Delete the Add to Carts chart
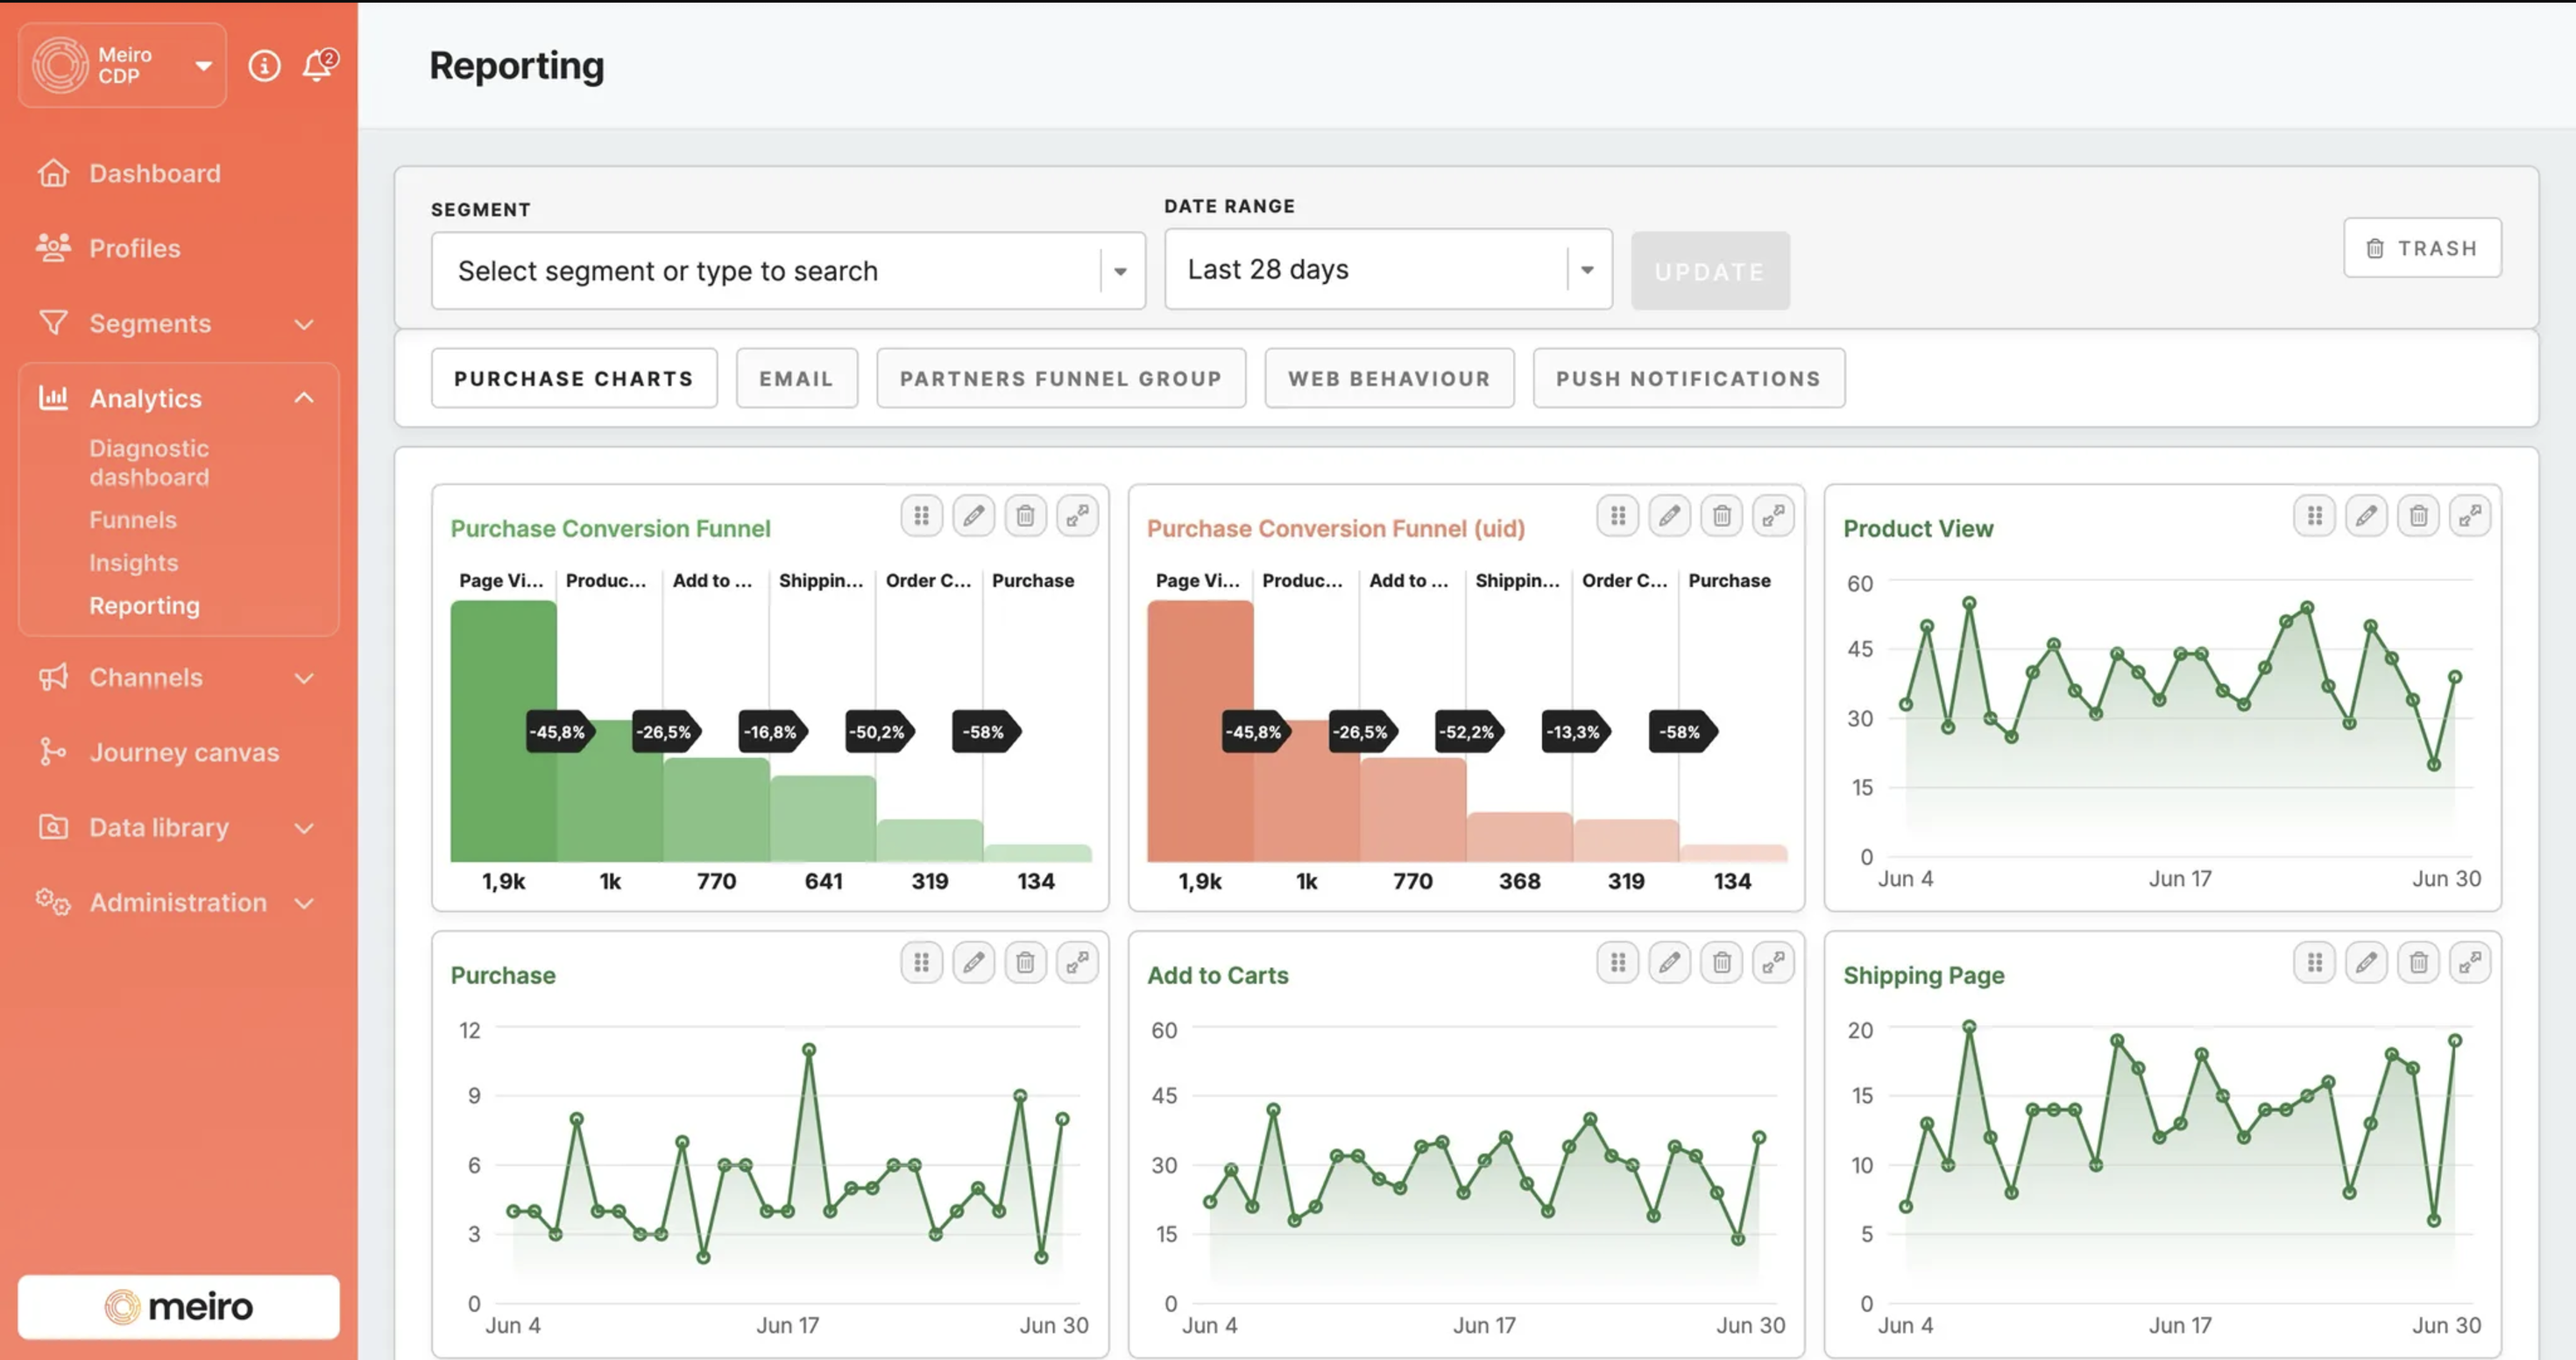 pos(1721,961)
